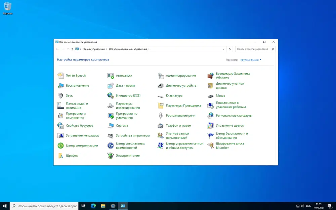
Task: Open the Инициатор iSCSI icon
Action: coord(111,95)
